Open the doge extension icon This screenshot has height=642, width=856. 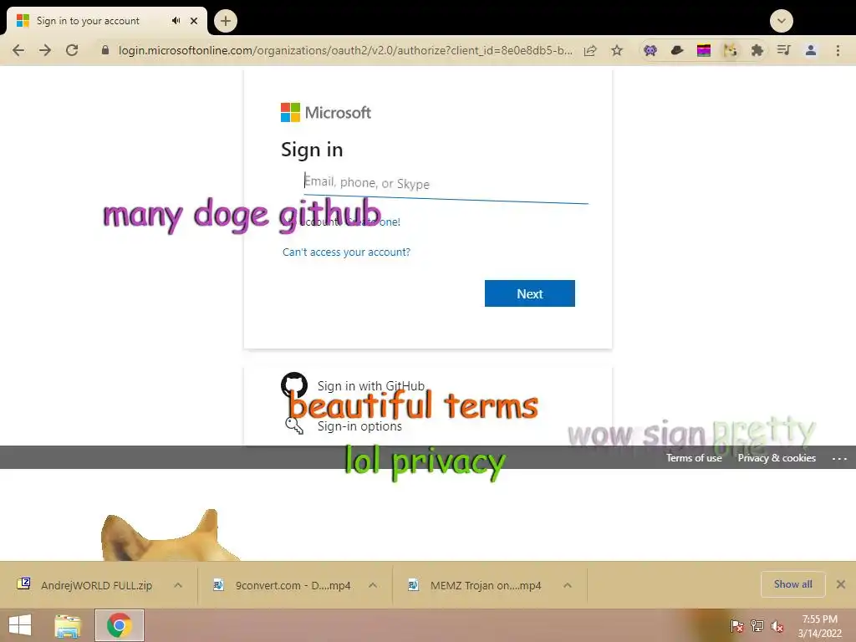(731, 50)
